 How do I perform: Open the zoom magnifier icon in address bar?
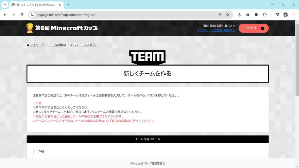[x=220, y=15]
